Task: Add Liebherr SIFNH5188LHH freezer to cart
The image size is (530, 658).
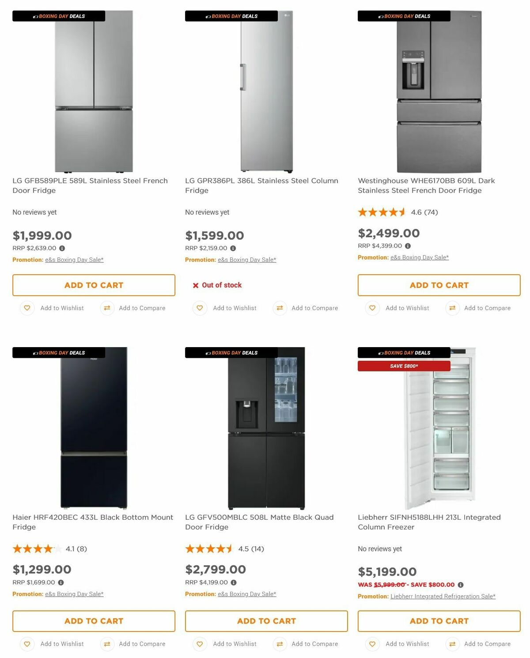Action: pos(439,621)
